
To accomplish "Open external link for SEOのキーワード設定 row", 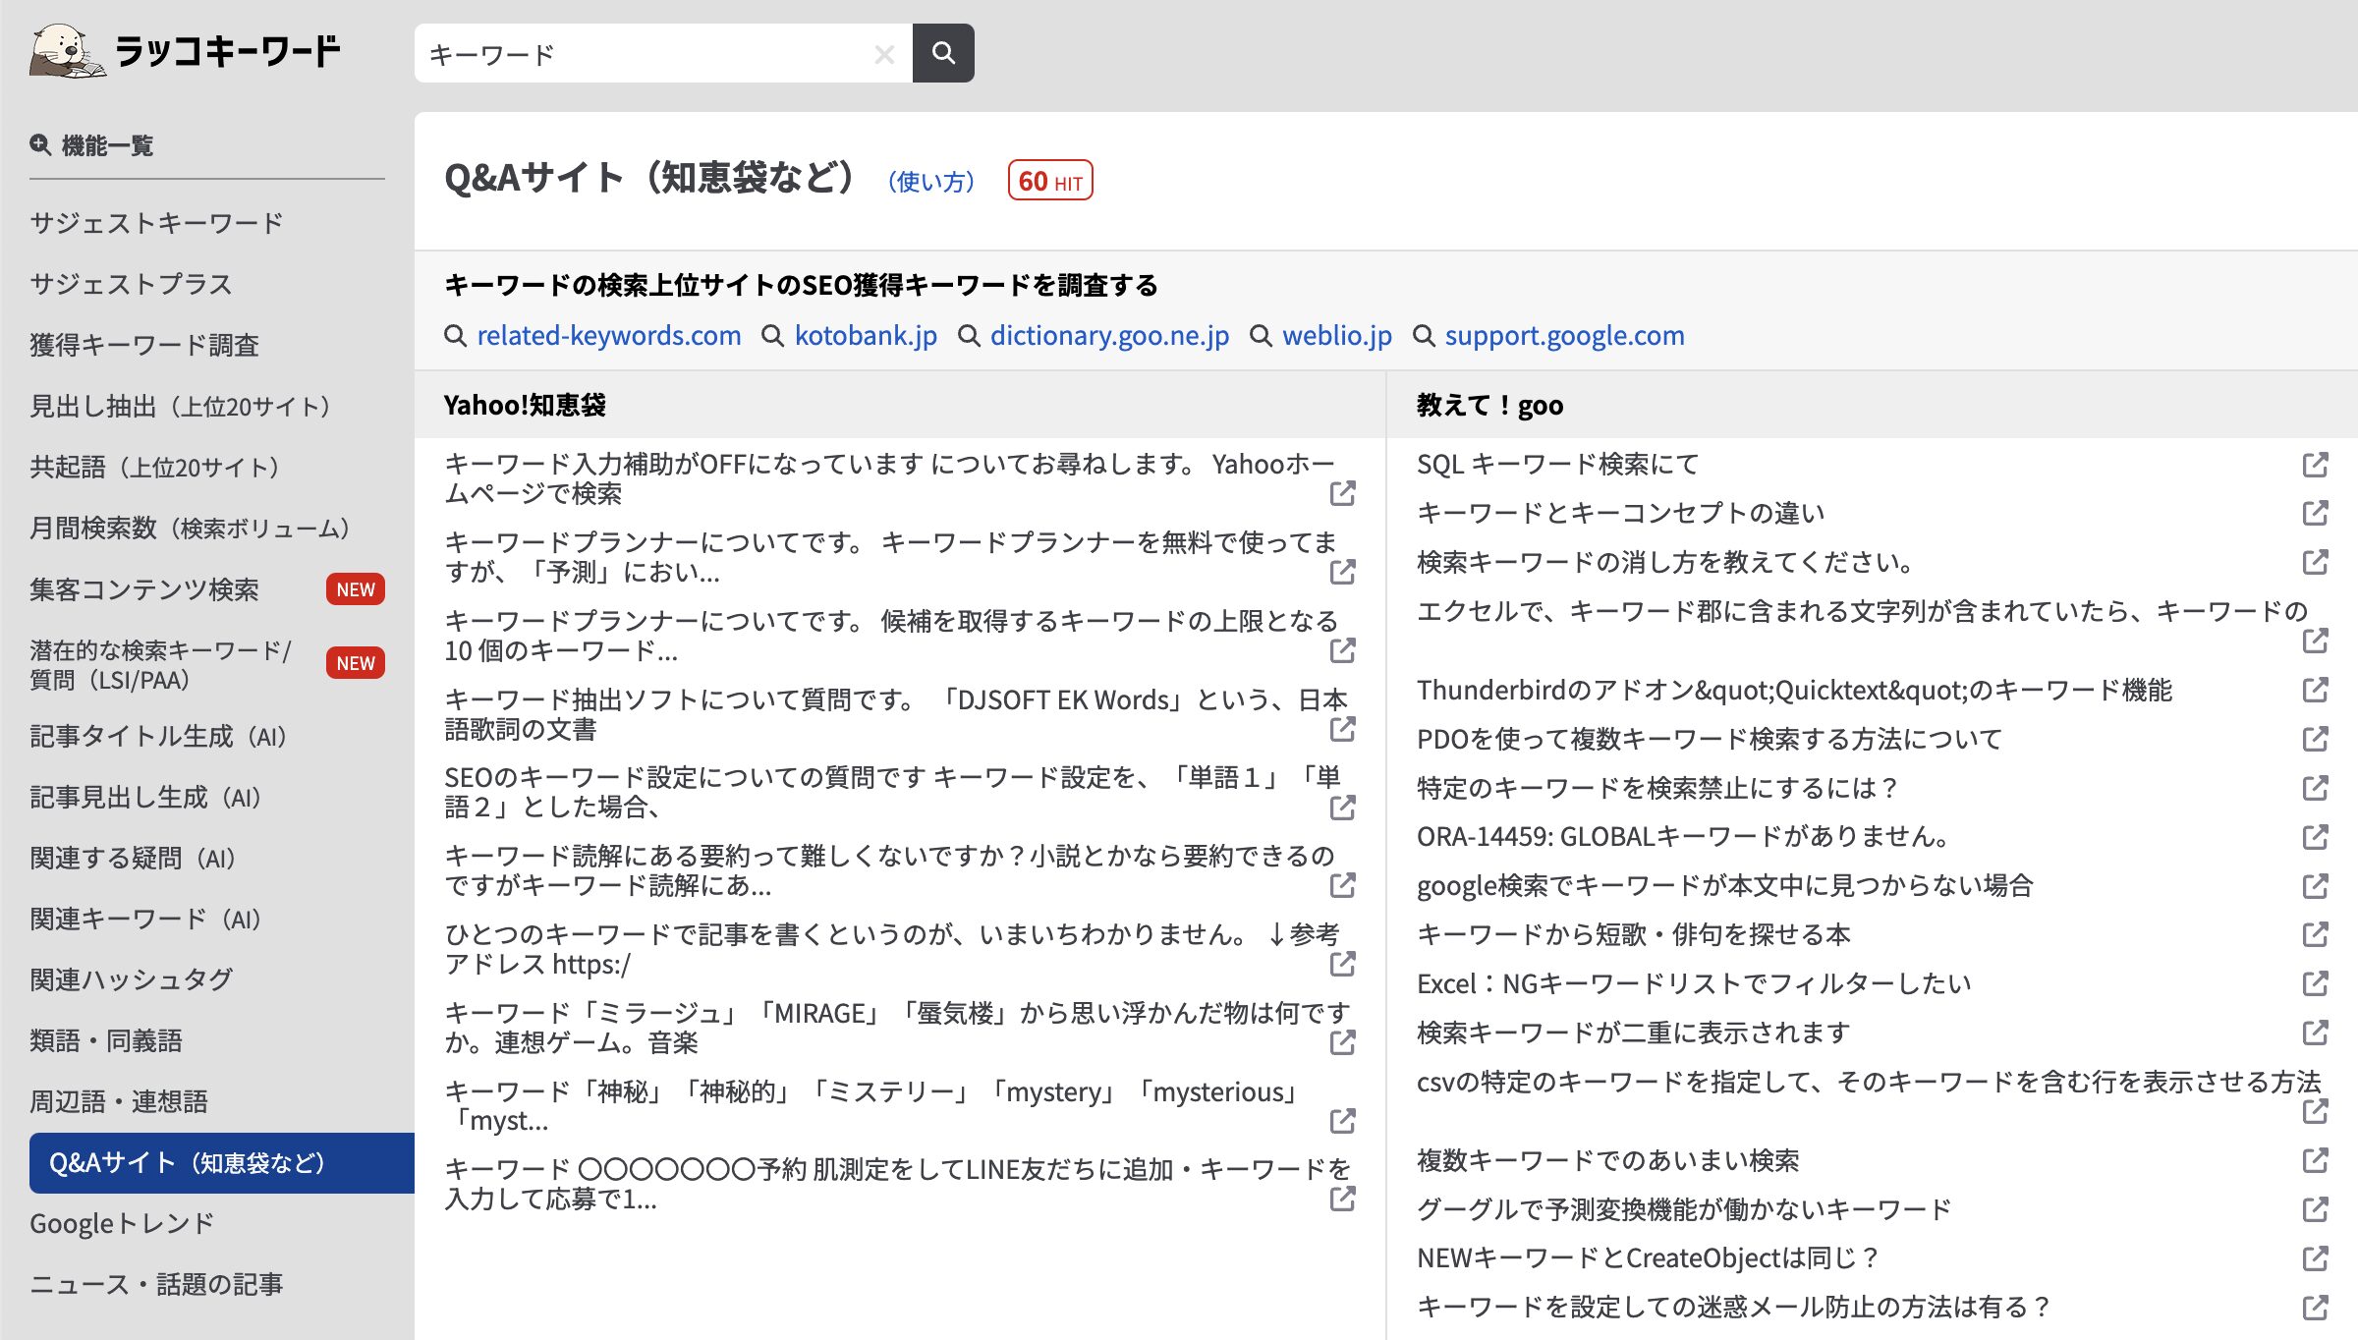I will tap(1342, 808).
